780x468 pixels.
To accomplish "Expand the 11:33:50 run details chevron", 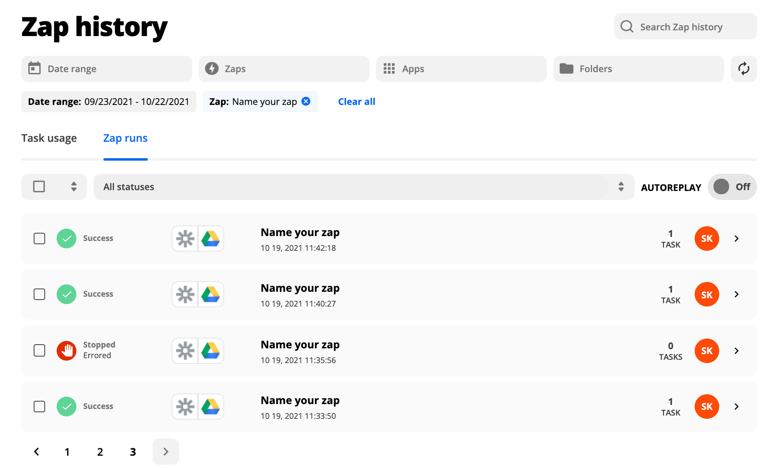I will pos(736,407).
